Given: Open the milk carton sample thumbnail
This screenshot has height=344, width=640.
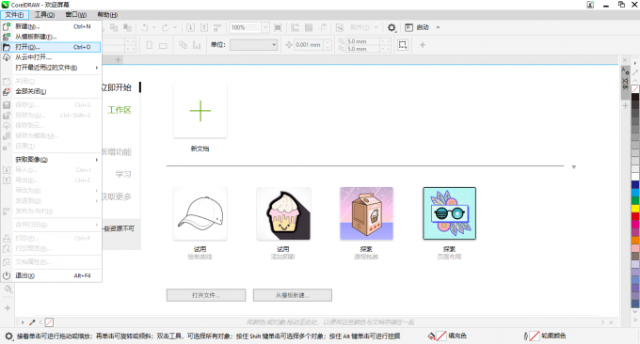Looking at the screenshot, I should pos(366,213).
